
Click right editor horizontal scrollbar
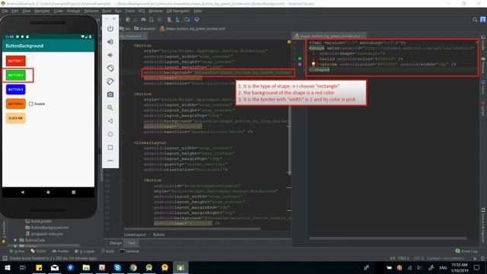point(388,238)
